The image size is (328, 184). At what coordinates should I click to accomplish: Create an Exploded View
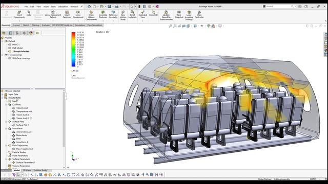142,15
